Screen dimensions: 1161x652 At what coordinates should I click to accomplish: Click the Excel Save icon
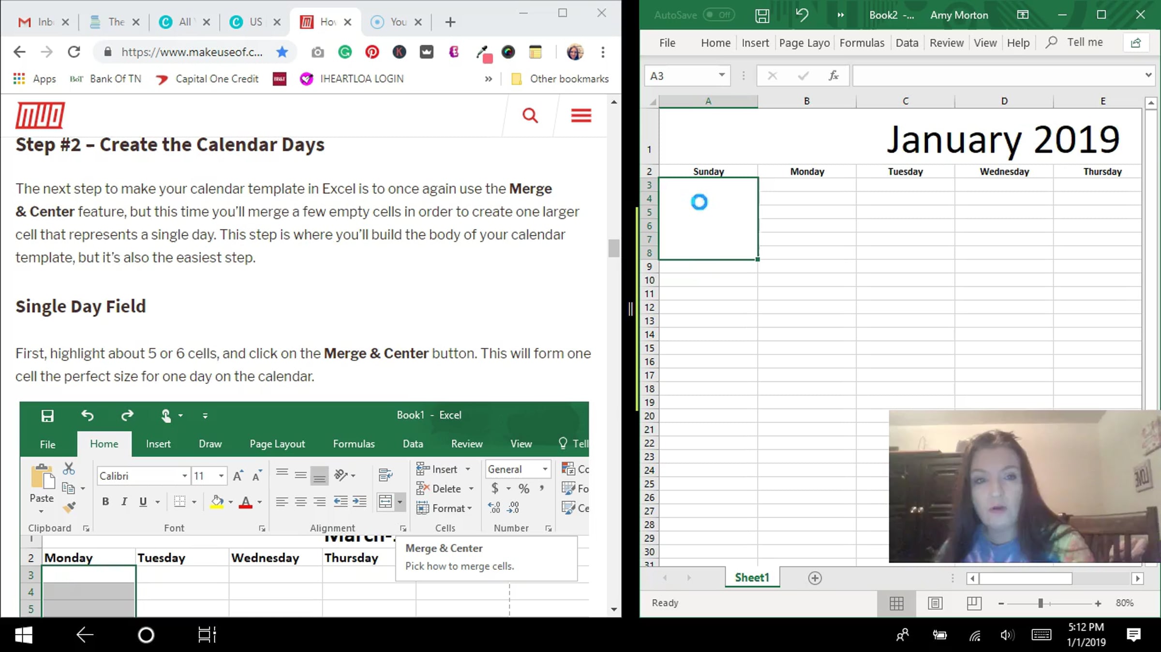click(x=762, y=15)
